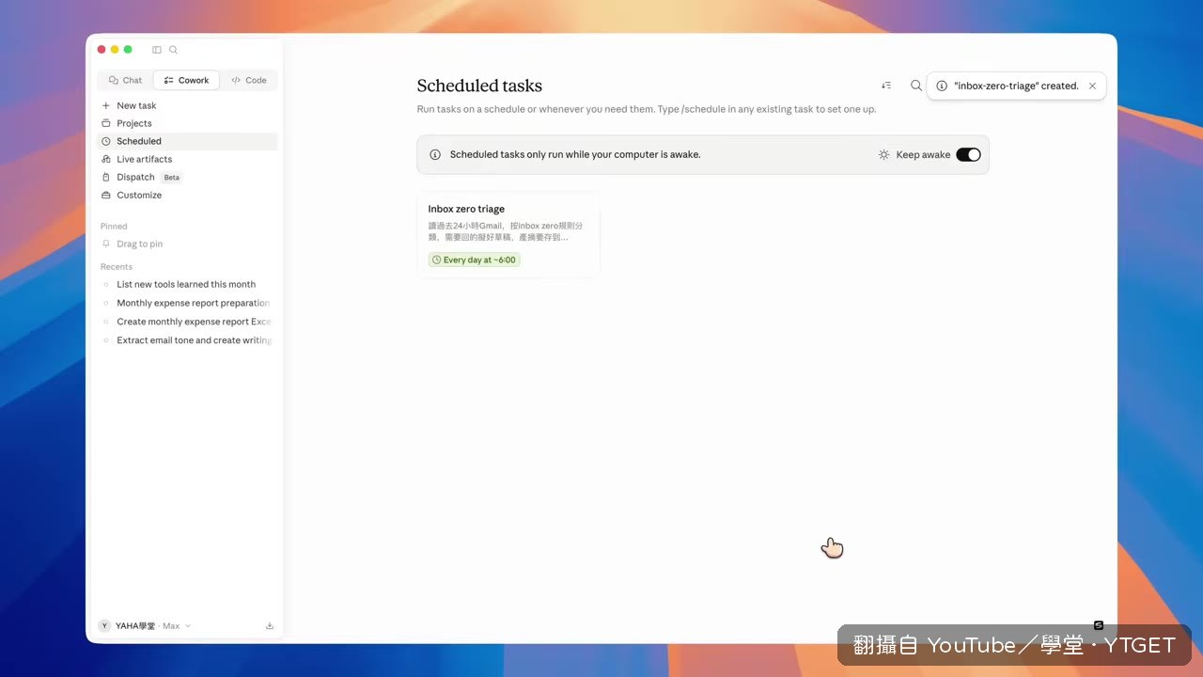Image resolution: width=1203 pixels, height=677 pixels.
Task: Dismiss the "inbox-zero-triage" created notification
Action: point(1092,86)
